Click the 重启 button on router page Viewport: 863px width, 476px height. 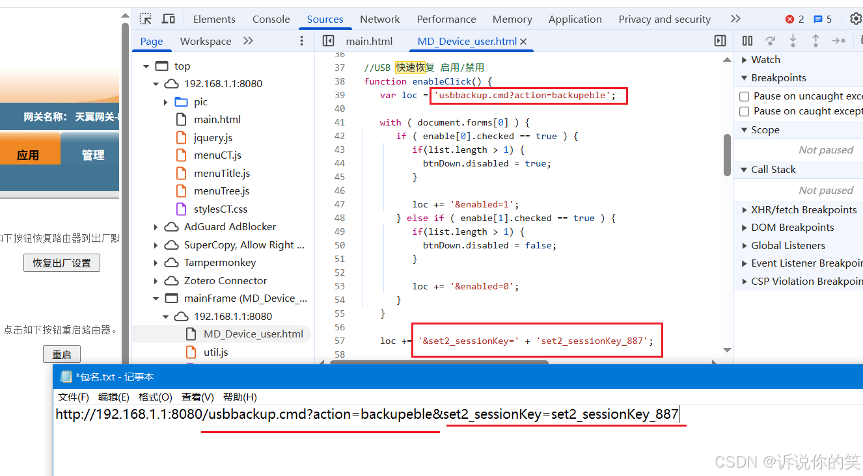coord(62,354)
